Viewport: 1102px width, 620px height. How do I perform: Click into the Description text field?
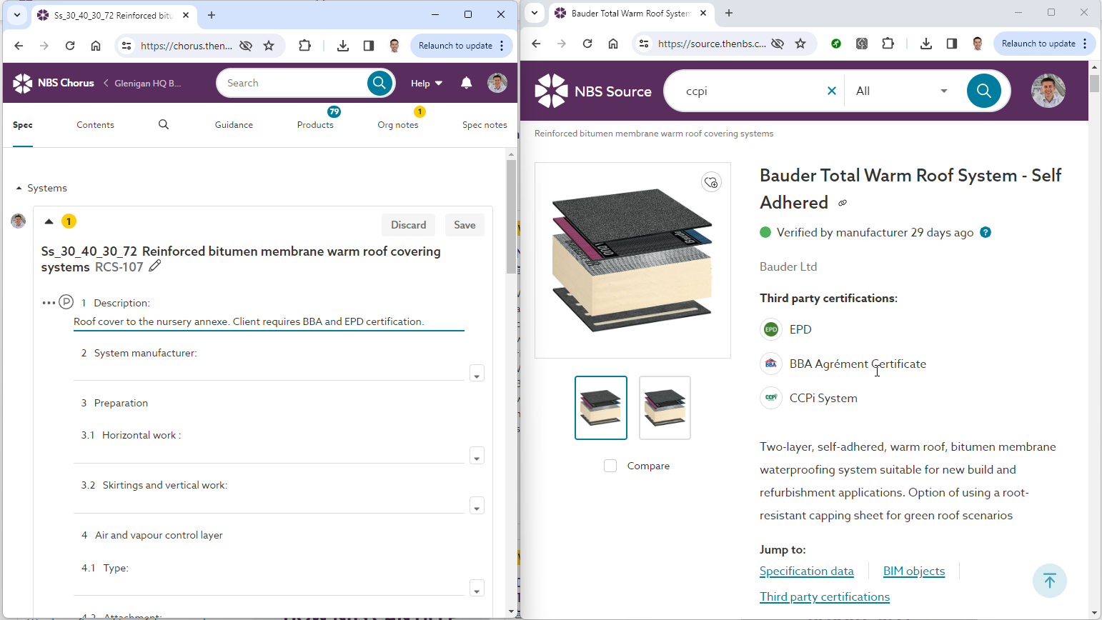click(x=269, y=321)
